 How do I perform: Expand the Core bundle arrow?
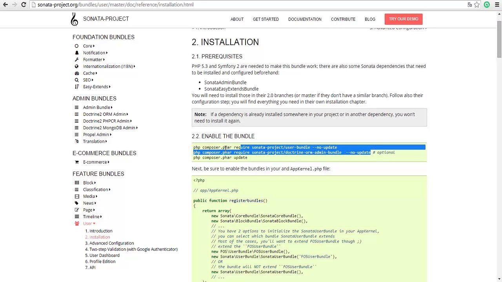(94, 46)
